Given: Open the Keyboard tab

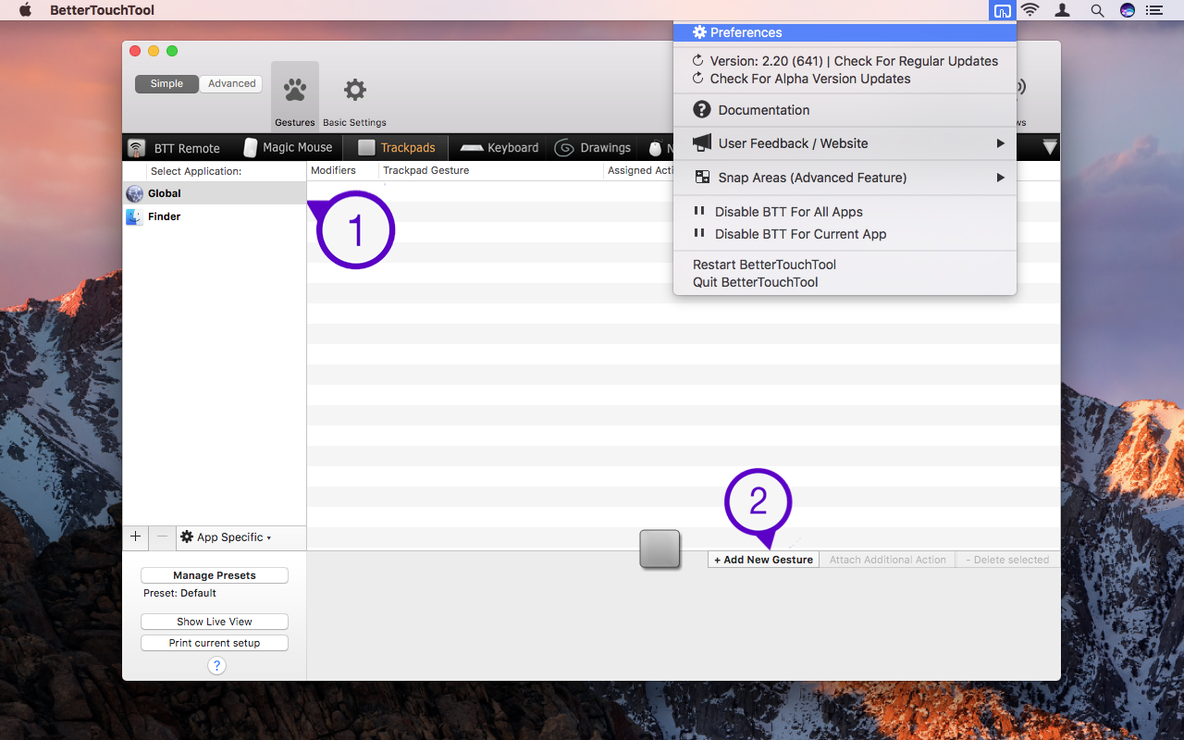Looking at the screenshot, I should tap(499, 148).
